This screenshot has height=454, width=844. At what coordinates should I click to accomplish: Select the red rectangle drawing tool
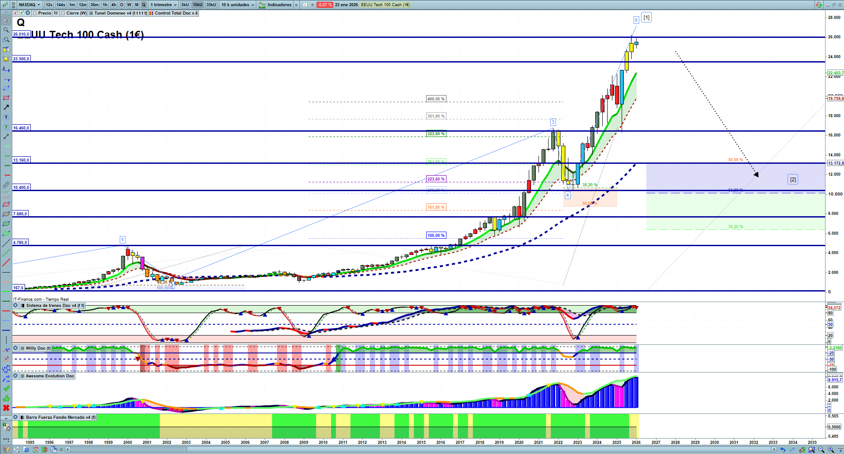(6, 98)
